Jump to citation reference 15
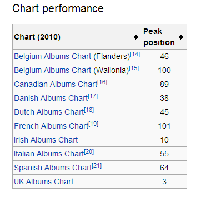The height and width of the screenshot is (201, 201). coord(134,68)
